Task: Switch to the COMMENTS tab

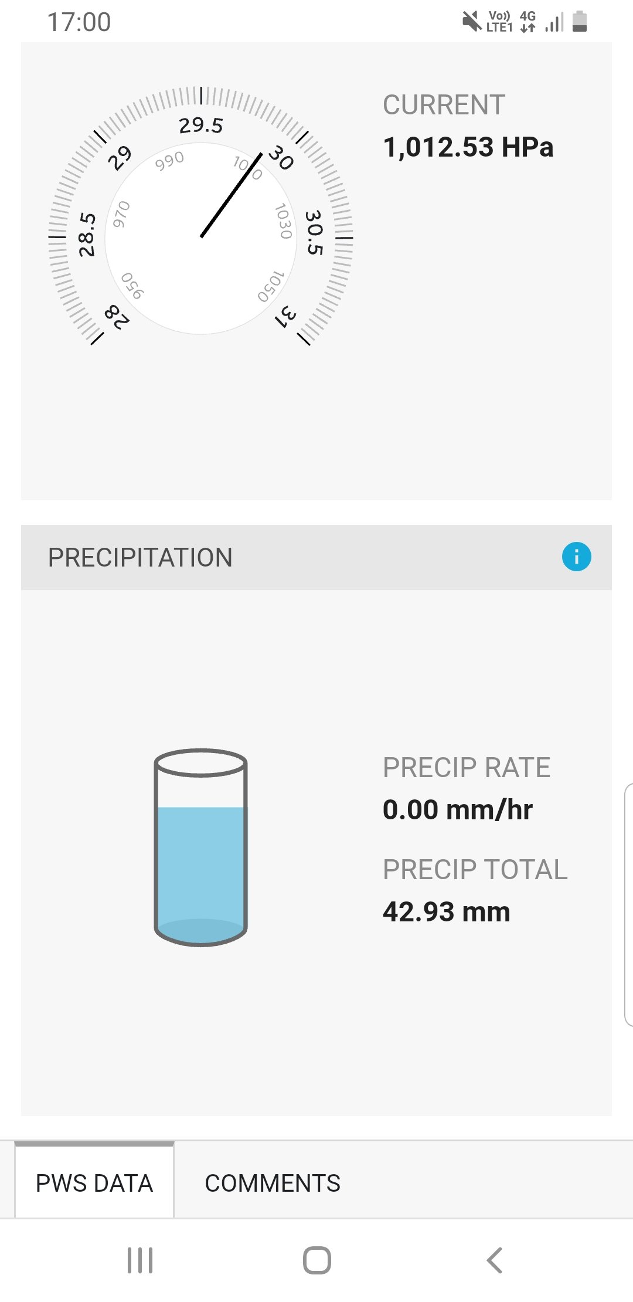Action: [x=273, y=1183]
